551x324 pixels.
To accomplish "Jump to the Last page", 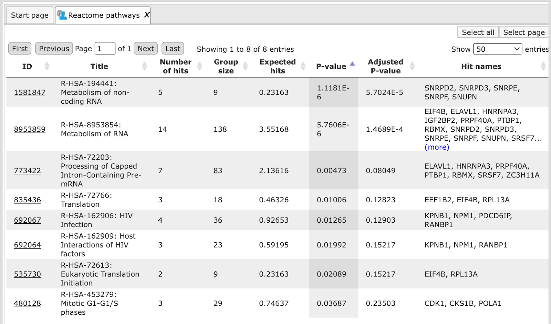I will click(173, 49).
